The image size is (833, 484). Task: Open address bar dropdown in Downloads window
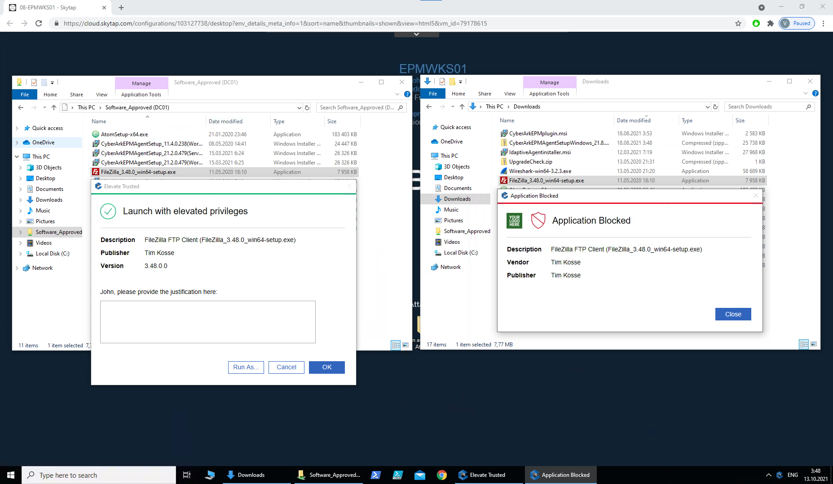click(x=708, y=107)
